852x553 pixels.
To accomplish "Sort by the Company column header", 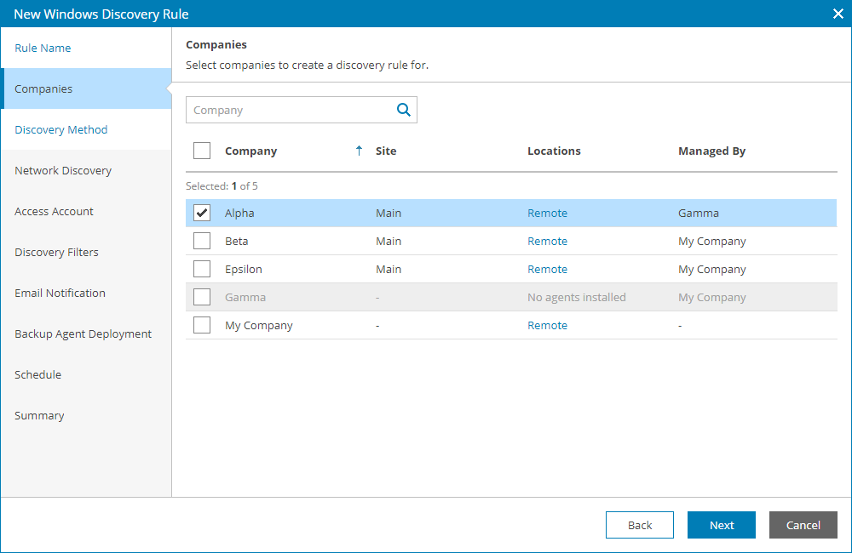I will [250, 151].
